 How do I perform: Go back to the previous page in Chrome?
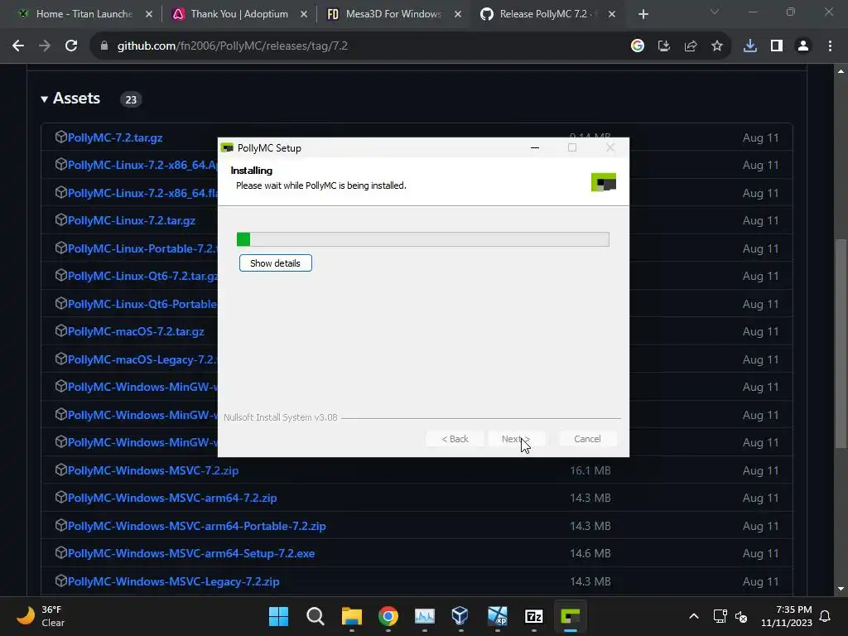pos(18,46)
